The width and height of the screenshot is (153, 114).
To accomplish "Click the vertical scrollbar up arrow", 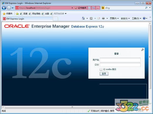I will point(150,23).
